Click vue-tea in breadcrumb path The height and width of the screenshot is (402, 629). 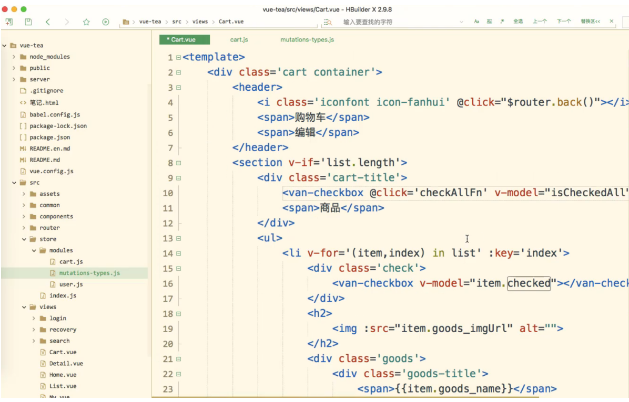click(x=150, y=22)
